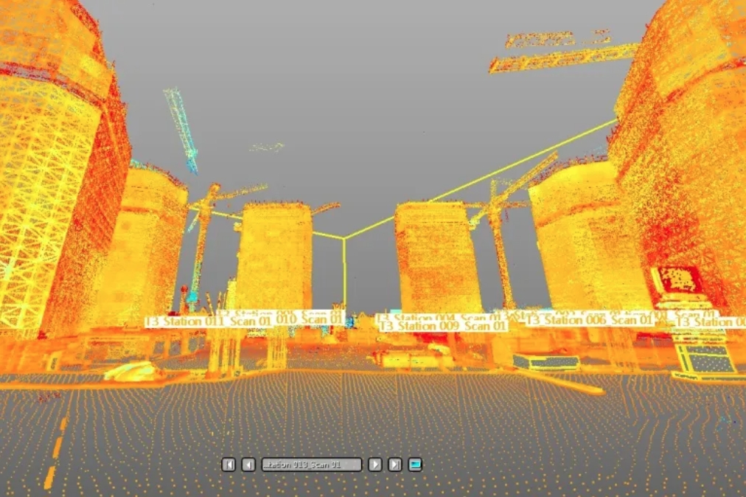Select the cut-off T3 Station label at right edge

click(710, 322)
